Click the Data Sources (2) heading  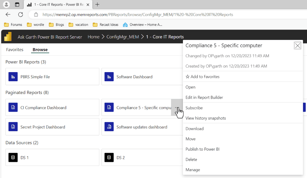pyautogui.click(x=22, y=143)
